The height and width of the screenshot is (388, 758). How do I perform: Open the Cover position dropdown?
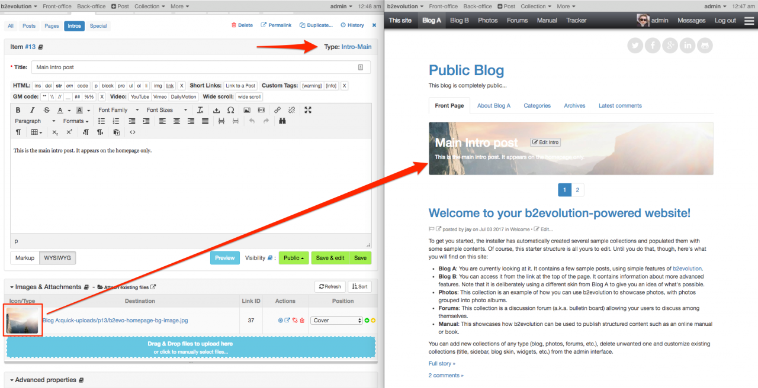[336, 321]
